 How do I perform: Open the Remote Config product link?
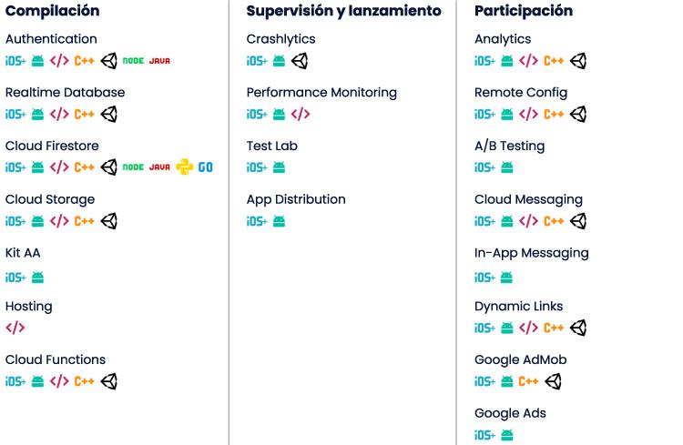tap(521, 92)
